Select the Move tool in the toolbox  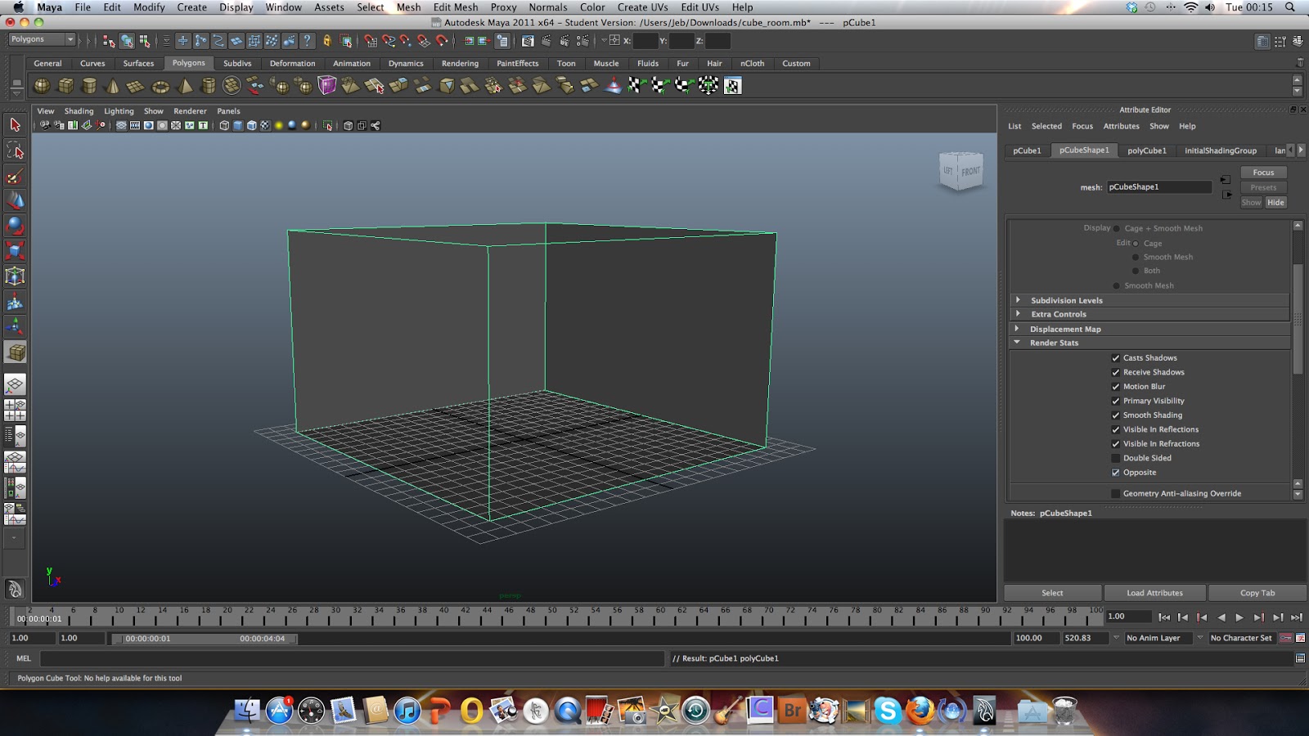point(14,200)
